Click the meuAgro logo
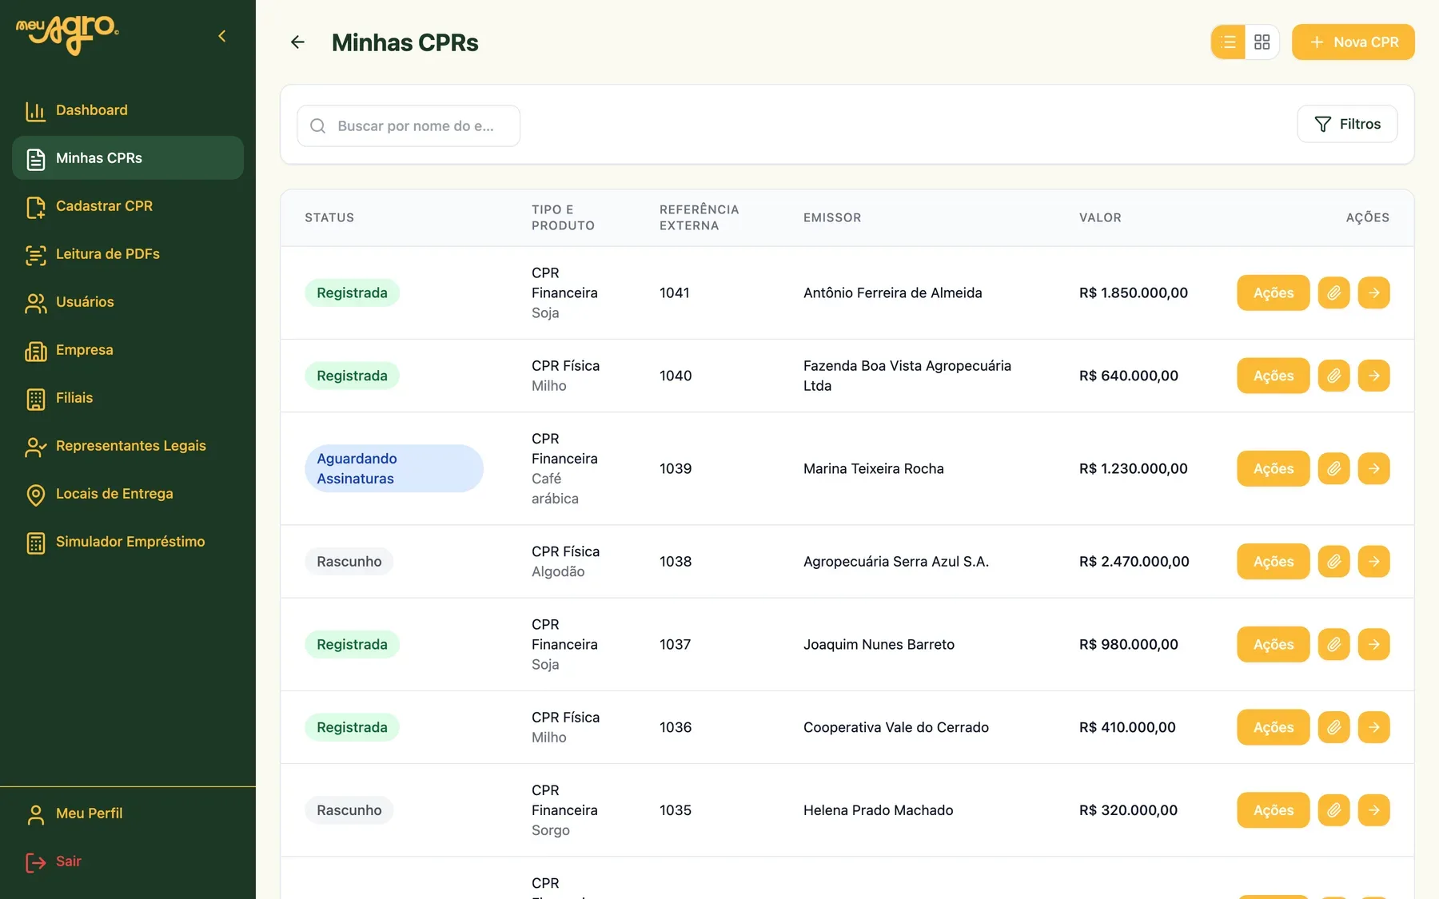 point(67,35)
